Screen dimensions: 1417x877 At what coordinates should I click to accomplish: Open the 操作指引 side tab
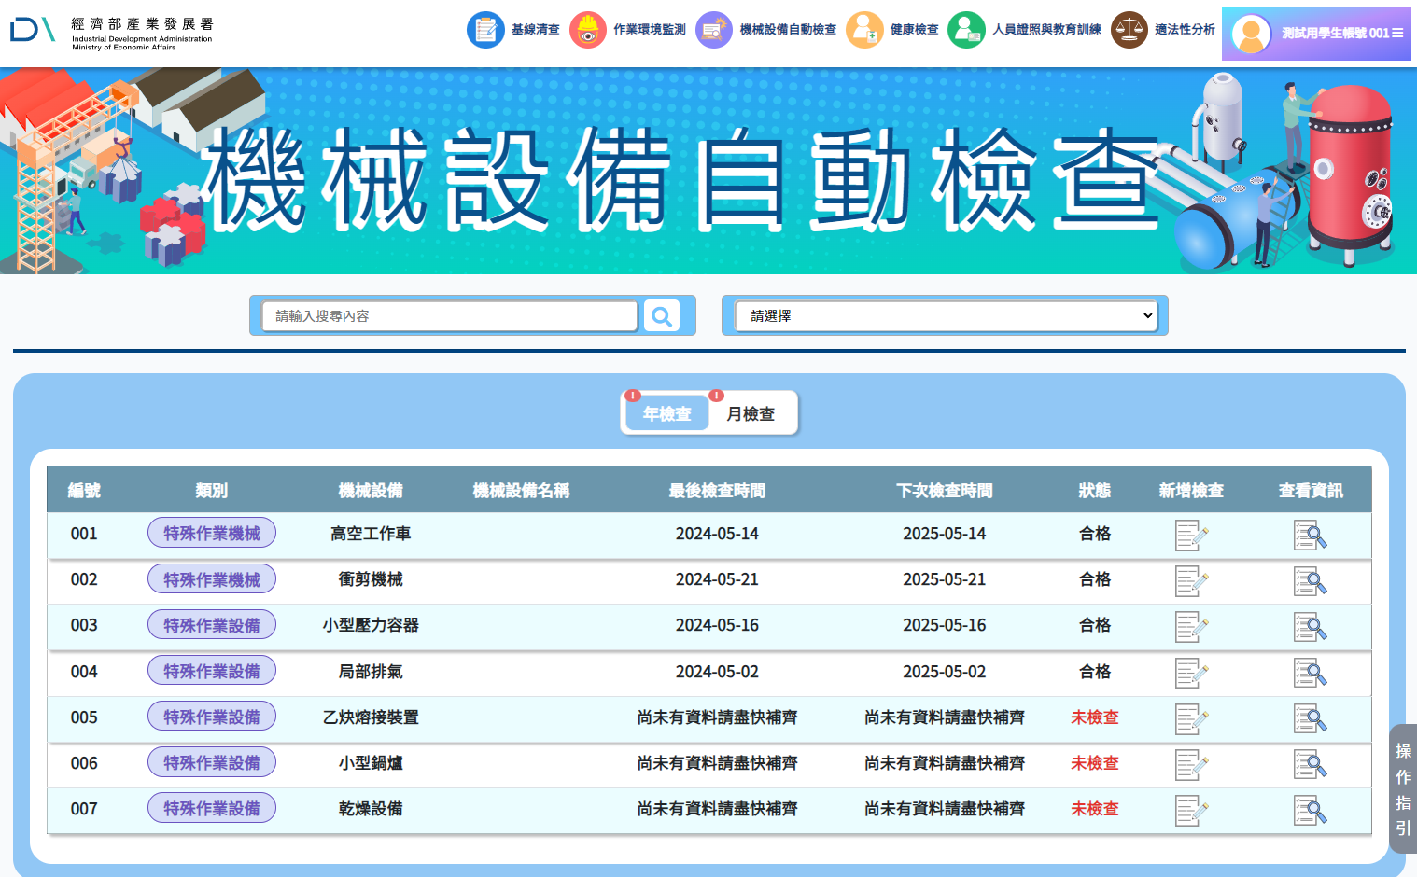click(1403, 789)
